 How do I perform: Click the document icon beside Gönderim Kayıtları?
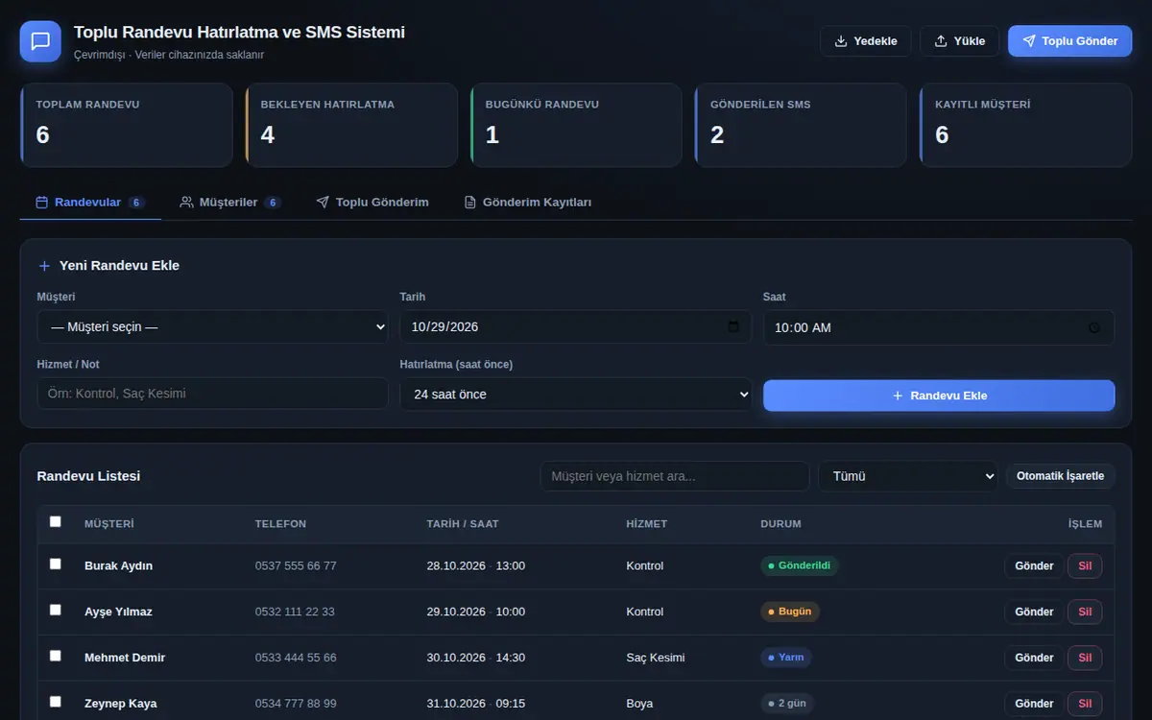point(470,203)
